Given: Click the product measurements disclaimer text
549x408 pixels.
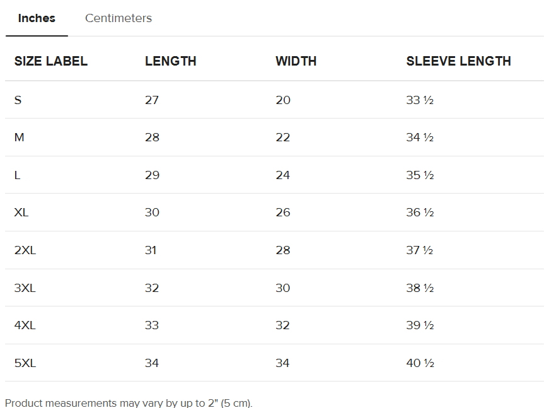Looking at the screenshot, I should coord(129,403).
